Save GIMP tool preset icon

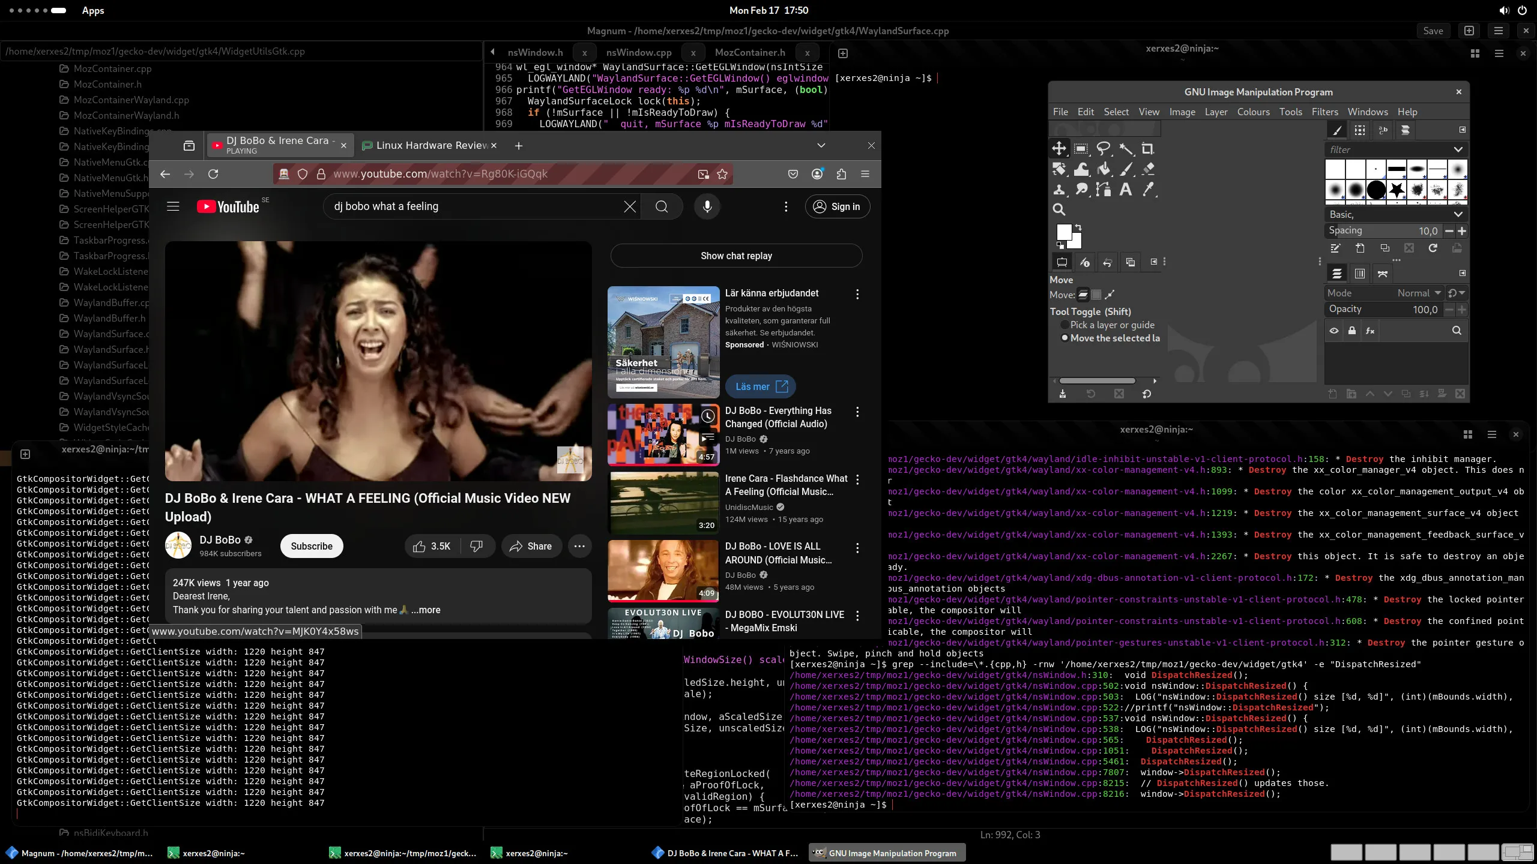[x=1063, y=394]
